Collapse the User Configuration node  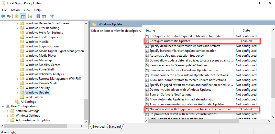pos(3,106)
